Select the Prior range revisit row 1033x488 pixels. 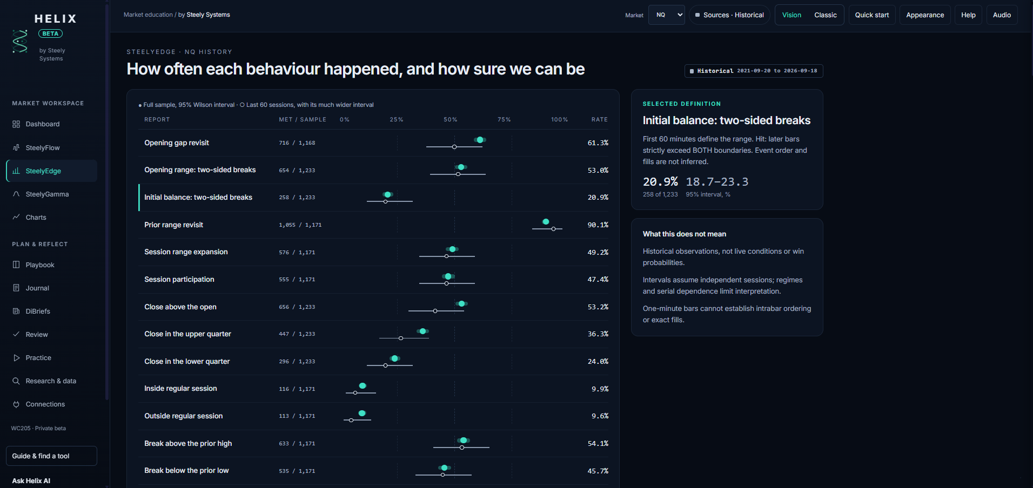(373, 225)
